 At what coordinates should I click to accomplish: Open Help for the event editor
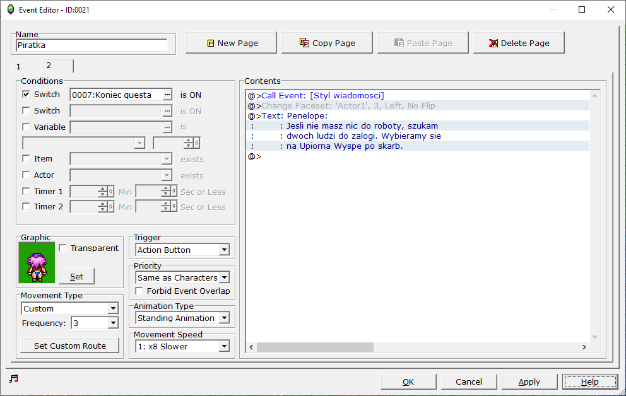pos(589,381)
